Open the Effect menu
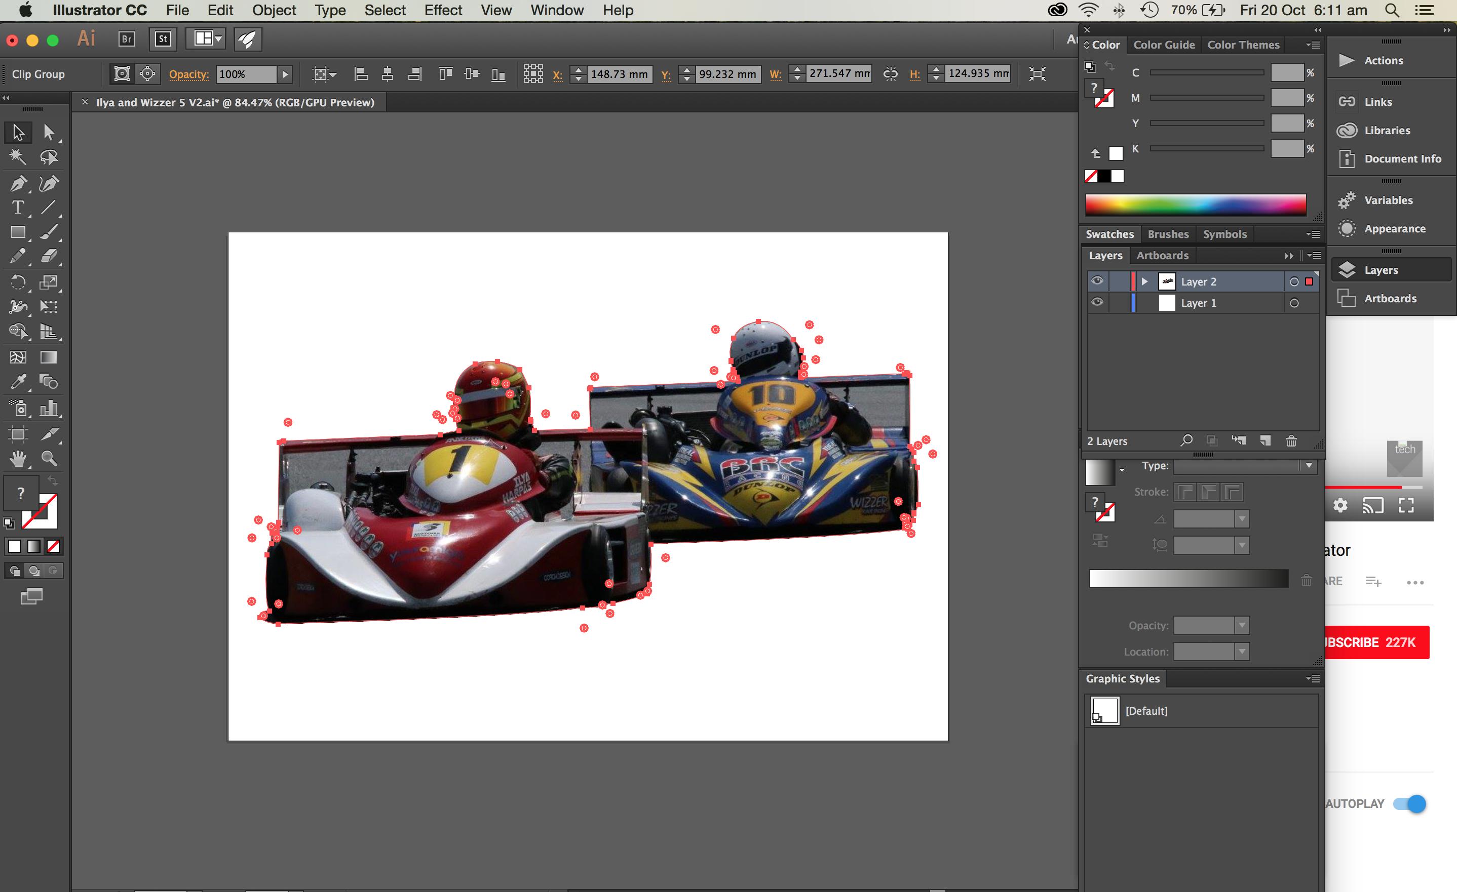This screenshot has height=892, width=1457. (443, 10)
